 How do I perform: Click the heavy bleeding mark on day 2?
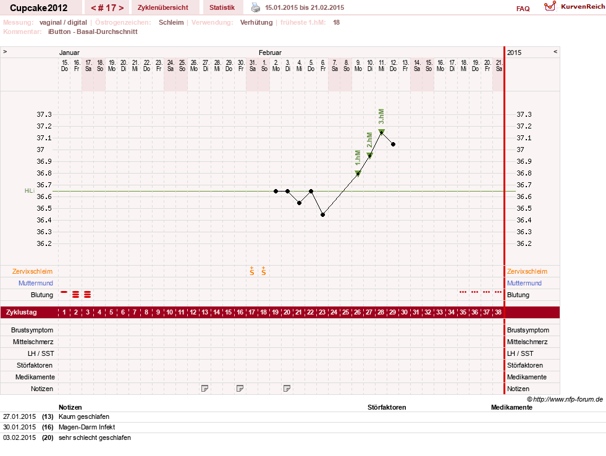tap(76, 295)
